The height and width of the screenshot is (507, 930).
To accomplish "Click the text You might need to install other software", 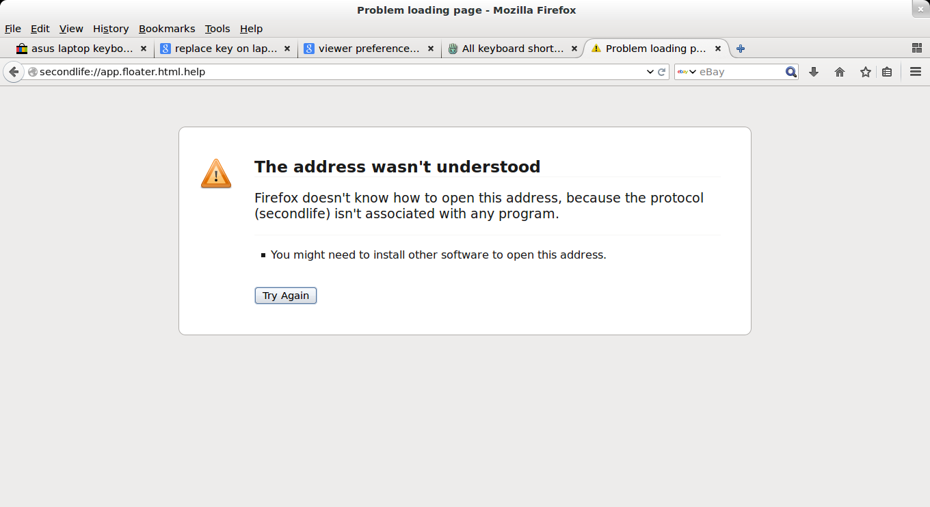I will coord(438,255).
